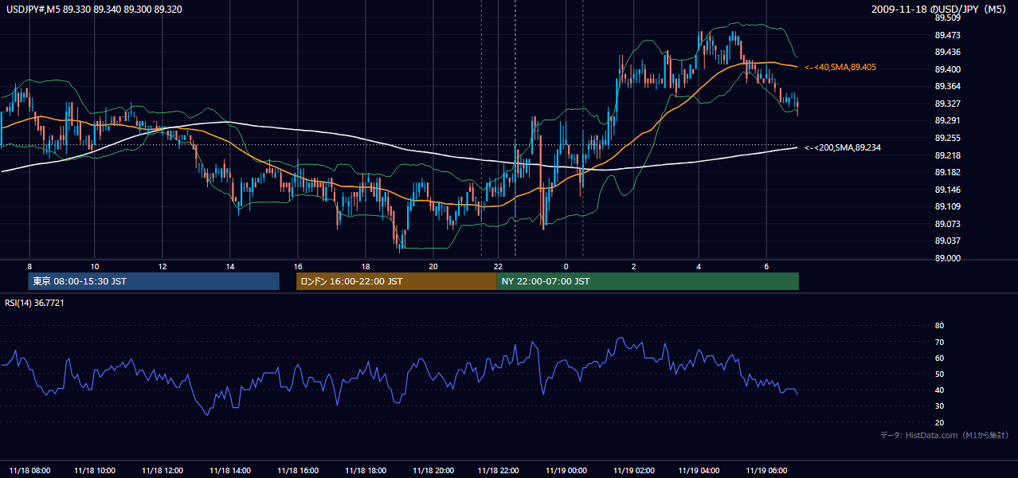The width and height of the screenshot is (1018, 478).
Task: Click the 11/19 06:00 time label
Action: click(766, 471)
